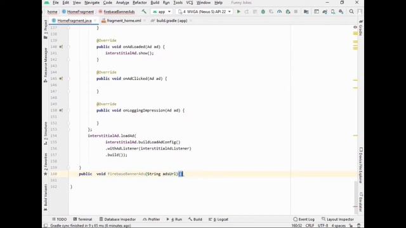Switch to the fragment_home.xml tab
This screenshot has height=228, width=406.
(x=124, y=21)
